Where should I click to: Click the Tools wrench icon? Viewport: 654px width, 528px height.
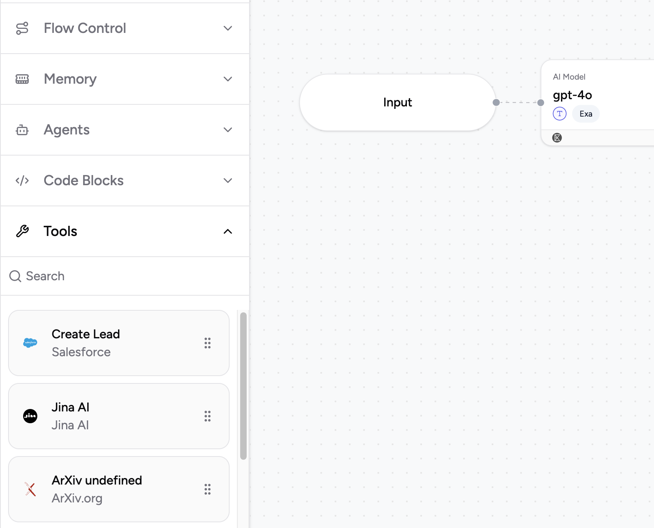pos(22,231)
